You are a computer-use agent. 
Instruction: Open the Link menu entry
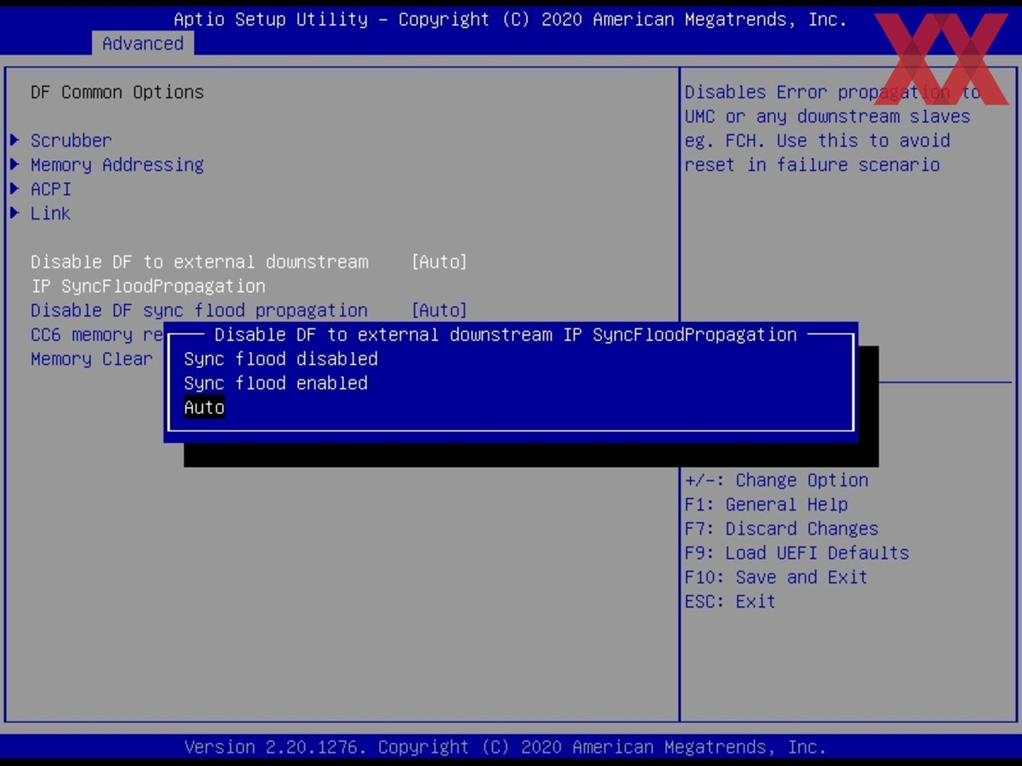50,213
